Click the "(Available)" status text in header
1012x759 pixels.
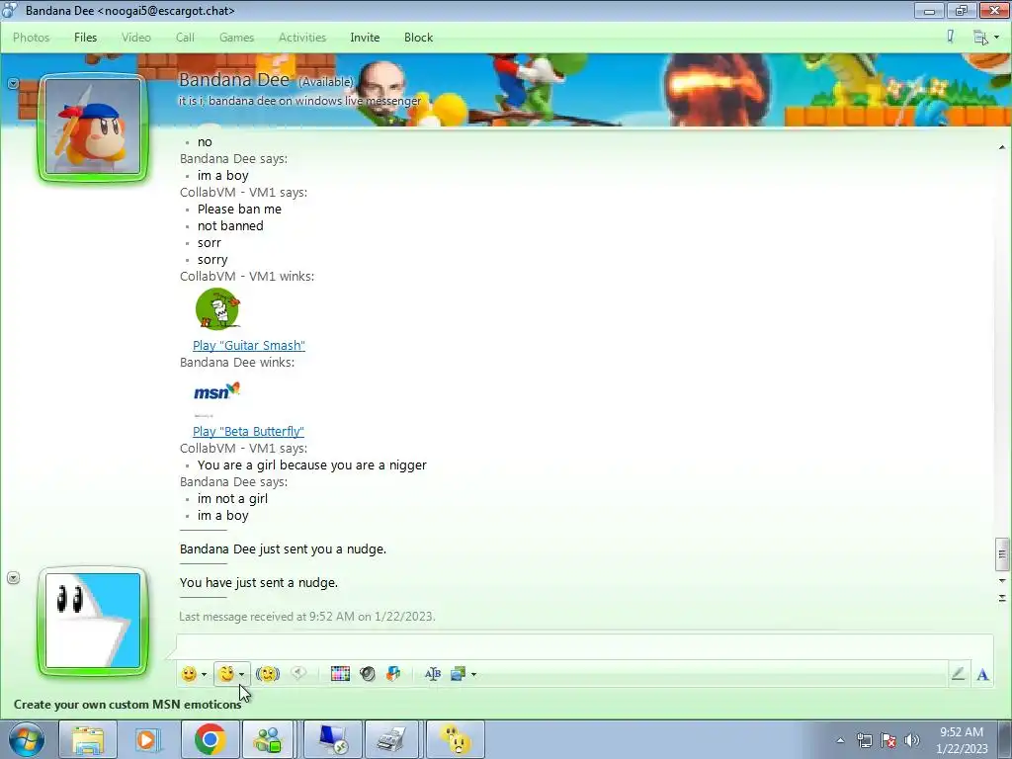point(325,82)
